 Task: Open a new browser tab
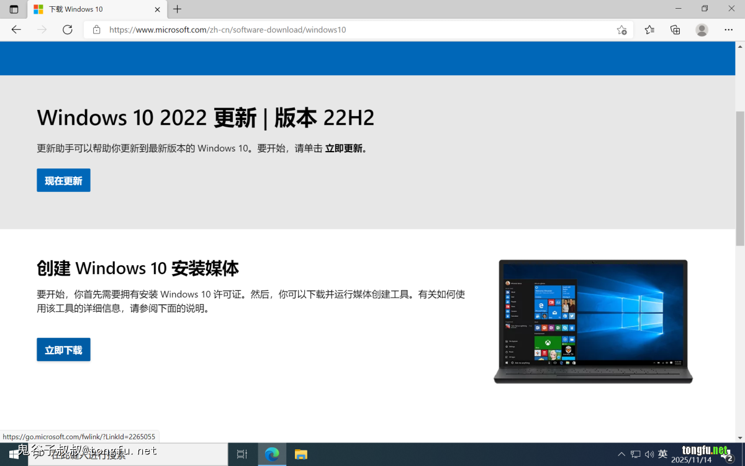click(178, 9)
